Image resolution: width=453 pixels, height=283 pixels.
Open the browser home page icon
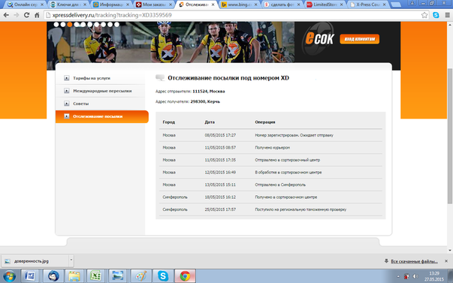37,15
